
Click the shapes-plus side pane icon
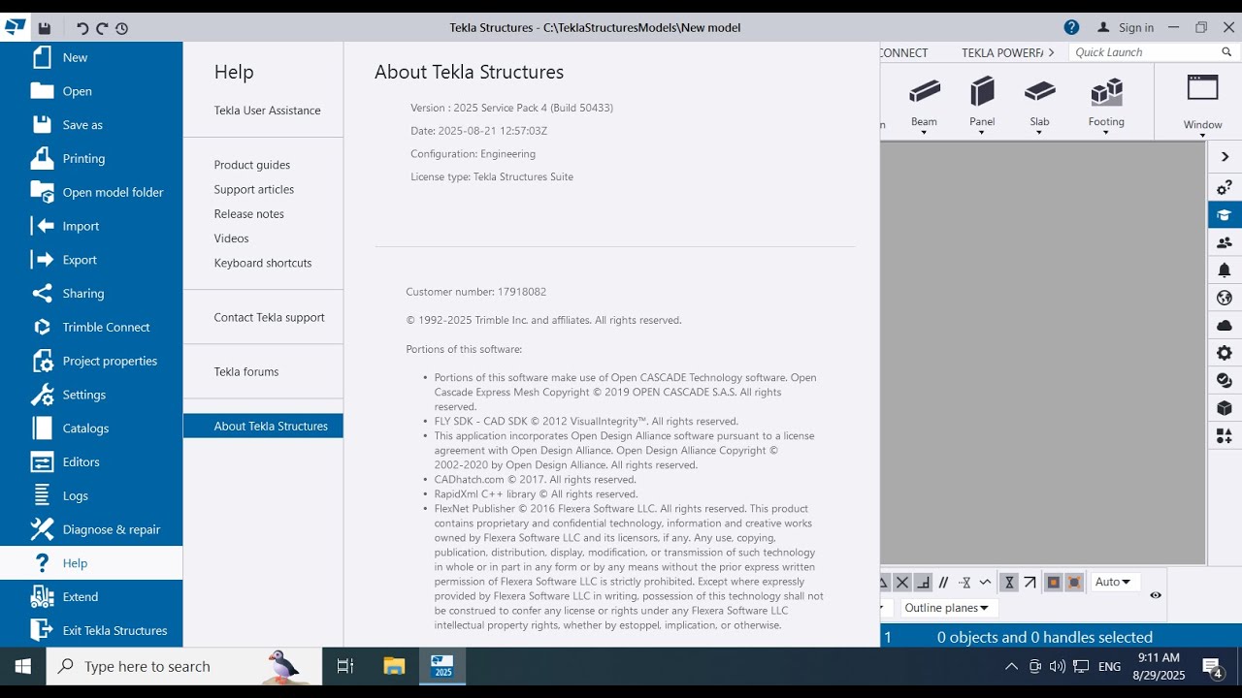pyautogui.click(x=1225, y=436)
